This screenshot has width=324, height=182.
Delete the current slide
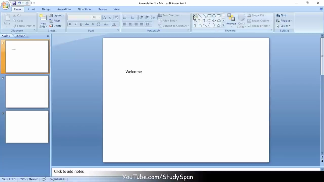(x=55, y=26)
